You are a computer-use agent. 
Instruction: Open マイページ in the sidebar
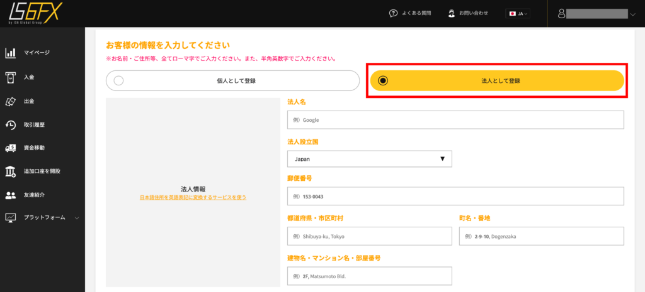[37, 53]
